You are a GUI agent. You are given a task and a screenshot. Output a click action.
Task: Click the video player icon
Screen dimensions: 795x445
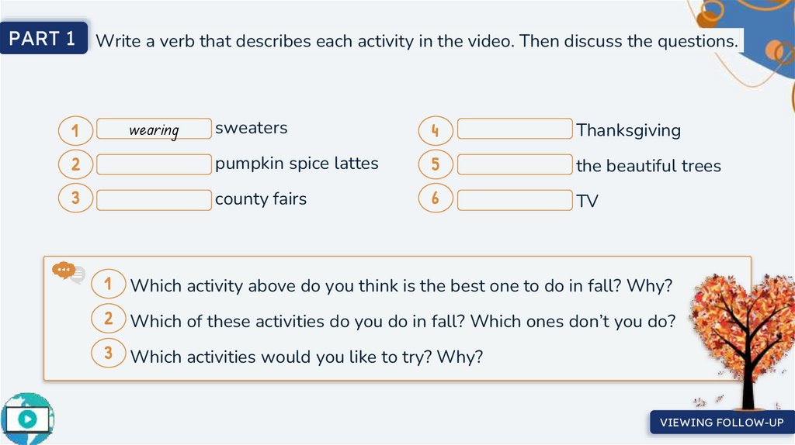pyautogui.click(x=28, y=419)
